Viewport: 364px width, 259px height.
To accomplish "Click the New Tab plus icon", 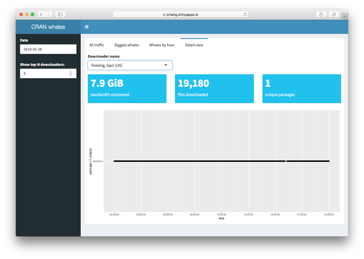I will pyautogui.click(x=345, y=16).
